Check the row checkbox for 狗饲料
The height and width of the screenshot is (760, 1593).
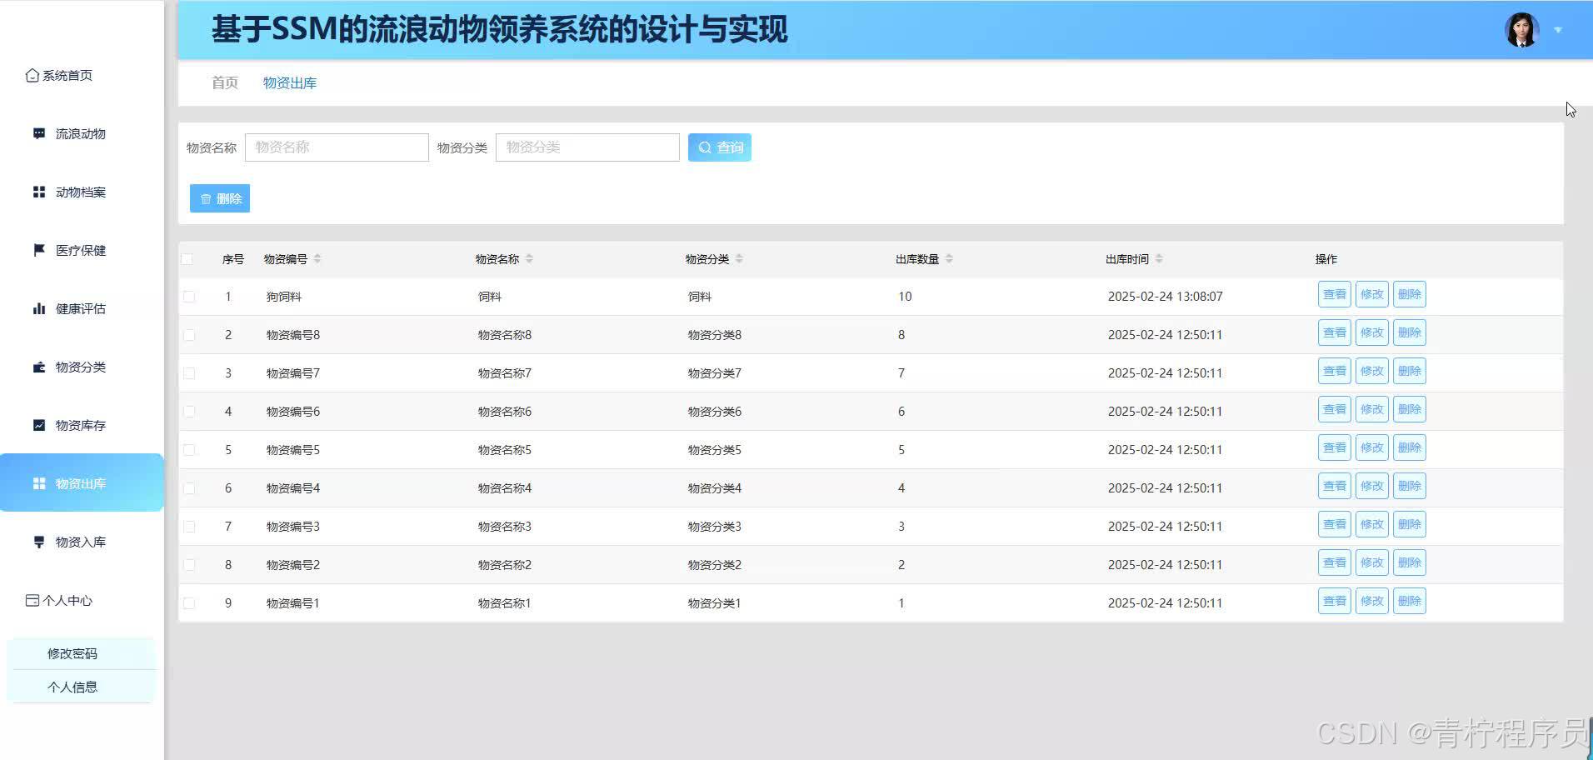[189, 296]
